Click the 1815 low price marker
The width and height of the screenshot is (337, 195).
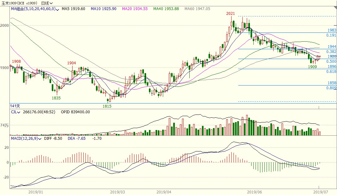click(107, 106)
